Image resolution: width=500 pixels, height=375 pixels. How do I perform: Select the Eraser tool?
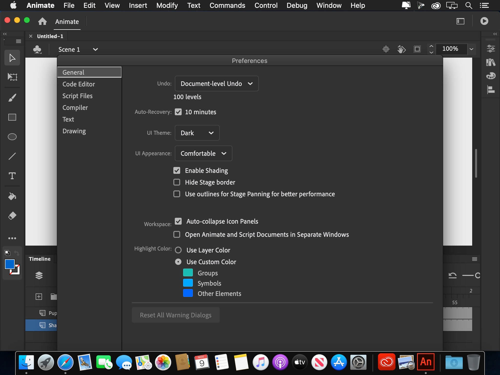point(12,216)
